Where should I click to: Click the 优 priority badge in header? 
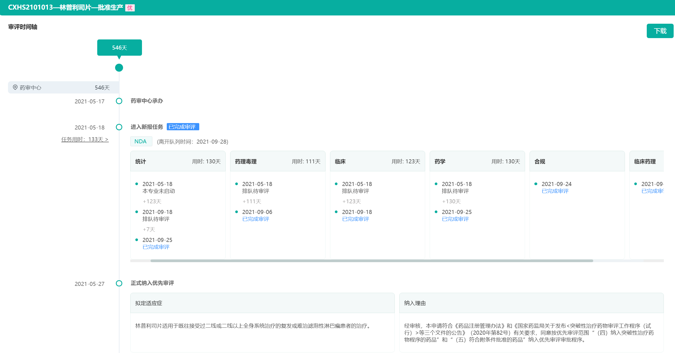tap(130, 8)
